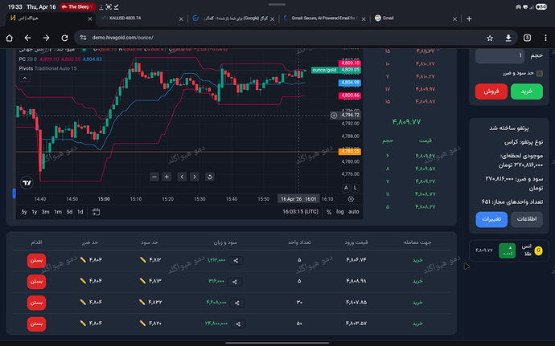The height and width of the screenshot is (346, 555).
Task: Select the 5d time range
Action: click(69, 212)
